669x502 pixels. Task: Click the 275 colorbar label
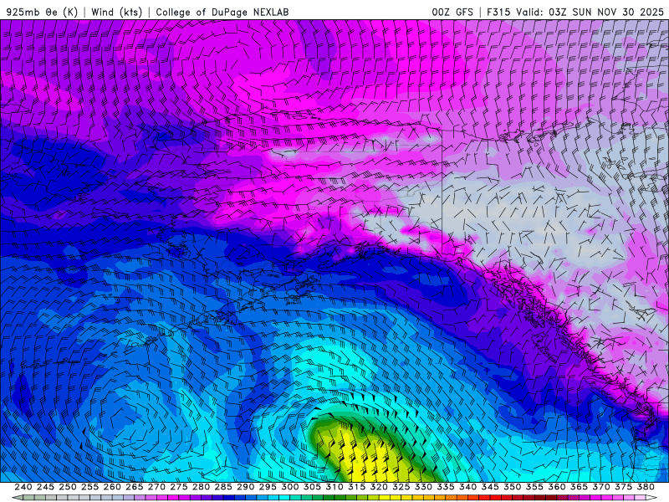pos(179,487)
